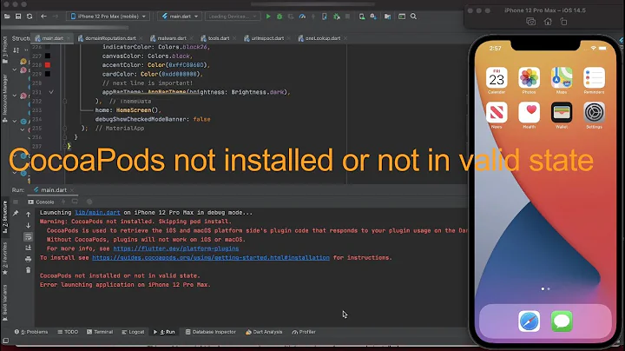
Task: Open Safari in the simulator dock
Action: pos(530,321)
